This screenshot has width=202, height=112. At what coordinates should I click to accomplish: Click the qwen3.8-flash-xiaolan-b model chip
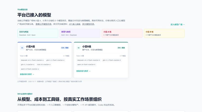pyautogui.click(x=86, y=65)
